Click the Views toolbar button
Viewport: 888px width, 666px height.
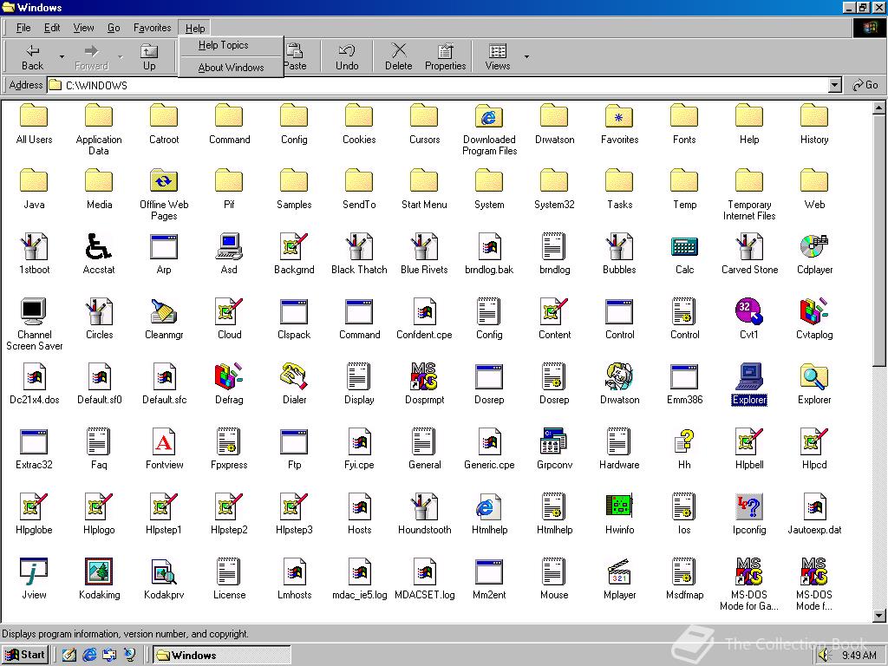pos(497,56)
